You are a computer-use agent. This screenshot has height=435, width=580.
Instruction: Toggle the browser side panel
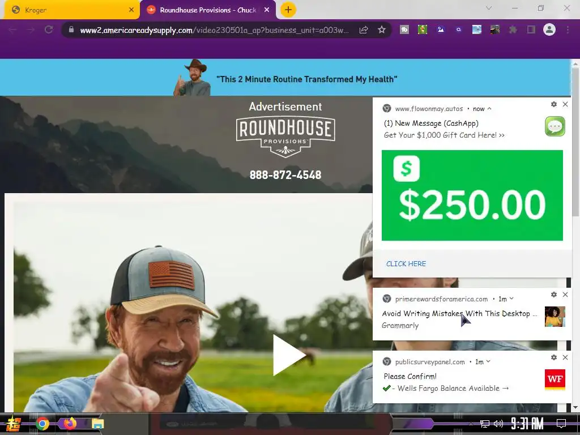click(x=531, y=29)
